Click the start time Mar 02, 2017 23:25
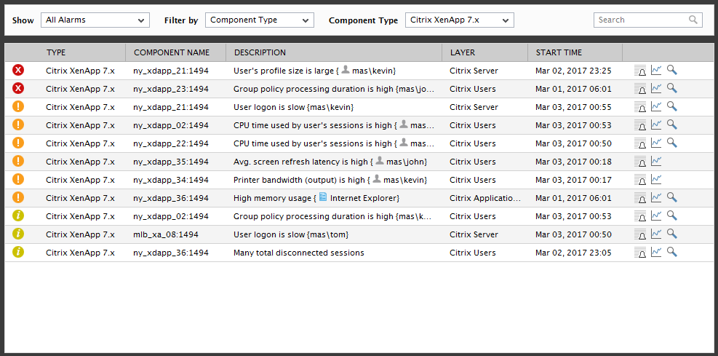The height and width of the screenshot is (356, 718). 573,71
